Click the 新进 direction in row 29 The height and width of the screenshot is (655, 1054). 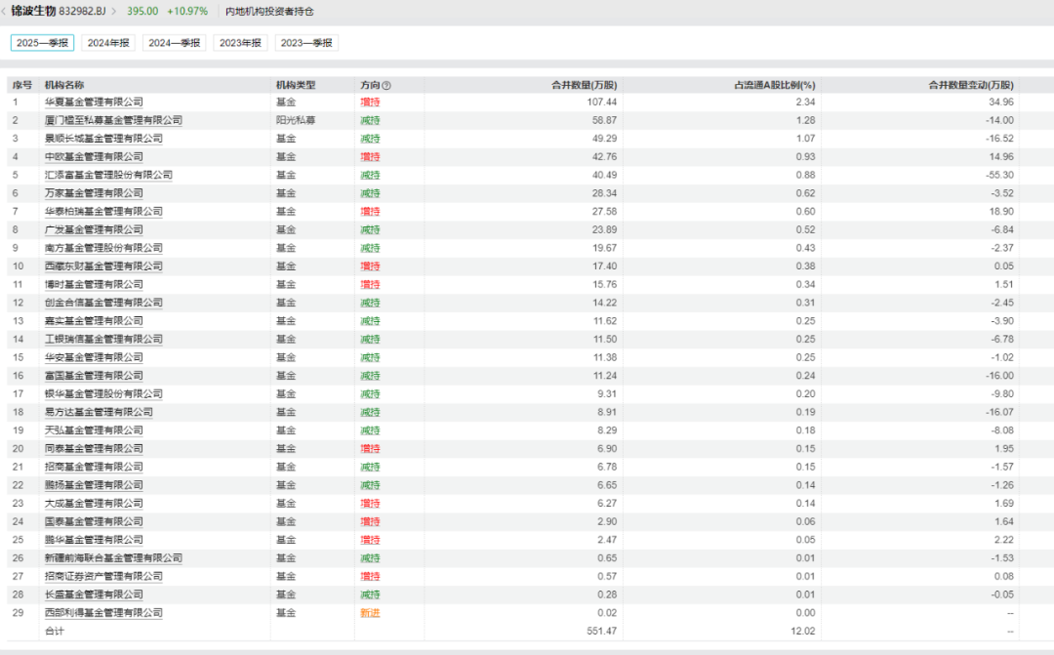click(x=371, y=613)
